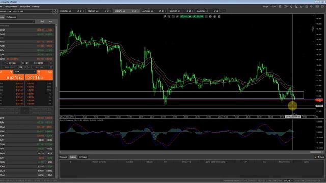Close the USDJPY chart tab
Viewport: 326px width, 183px height.
[x=138, y=11]
